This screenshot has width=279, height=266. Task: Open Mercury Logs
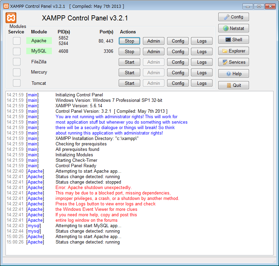pyautogui.click(x=202, y=73)
